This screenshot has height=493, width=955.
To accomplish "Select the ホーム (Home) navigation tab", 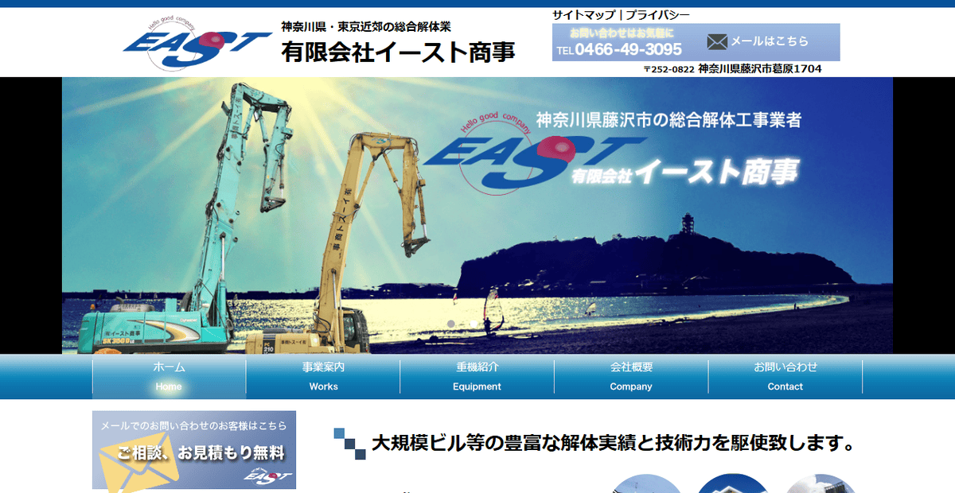I will 168,377.
